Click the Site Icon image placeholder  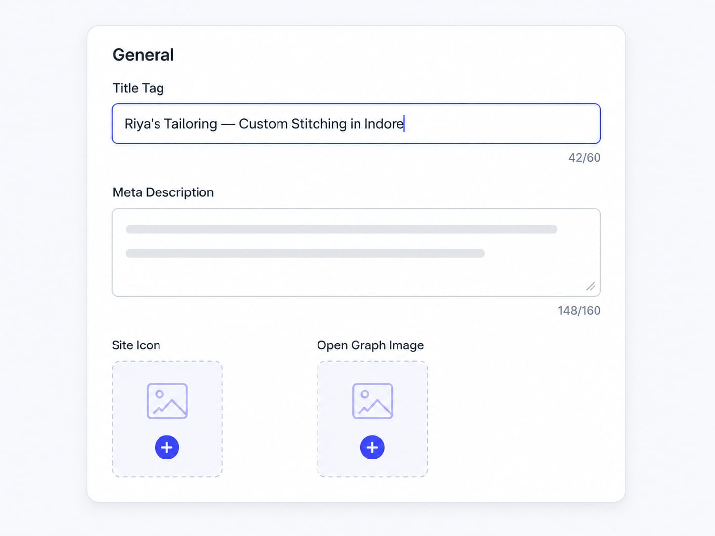167,401
